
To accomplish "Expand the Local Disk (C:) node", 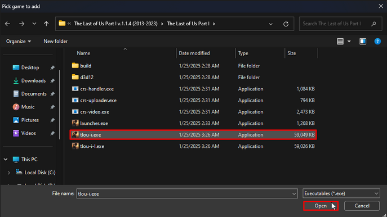I will pos(9,173).
